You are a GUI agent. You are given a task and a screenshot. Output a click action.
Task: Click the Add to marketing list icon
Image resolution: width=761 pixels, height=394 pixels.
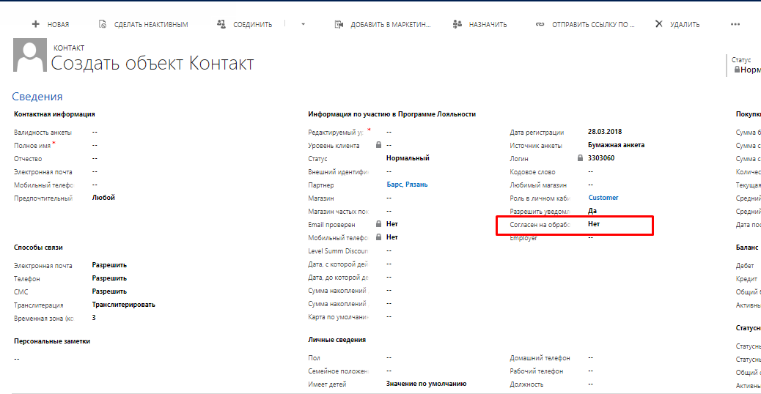click(x=339, y=24)
